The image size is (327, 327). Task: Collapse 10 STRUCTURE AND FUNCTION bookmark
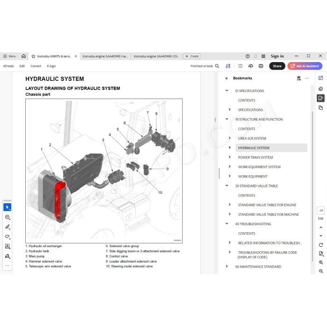click(x=227, y=119)
